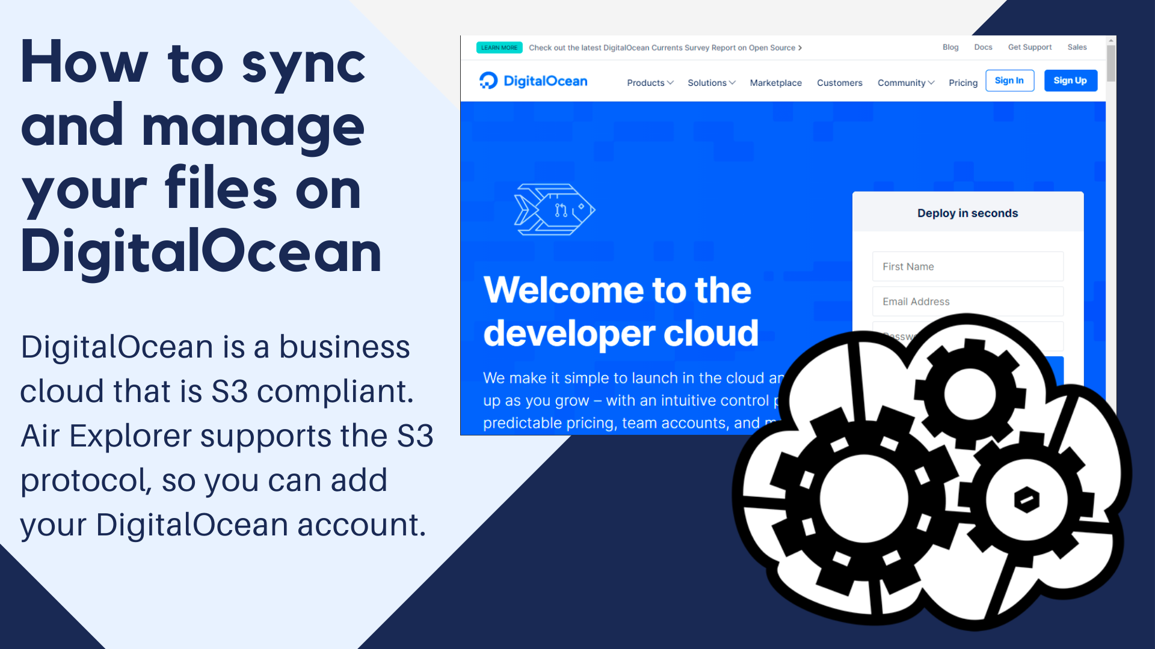This screenshot has width=1155, height=649.
Task: Open the Customers page
Action: coord(840,83)
